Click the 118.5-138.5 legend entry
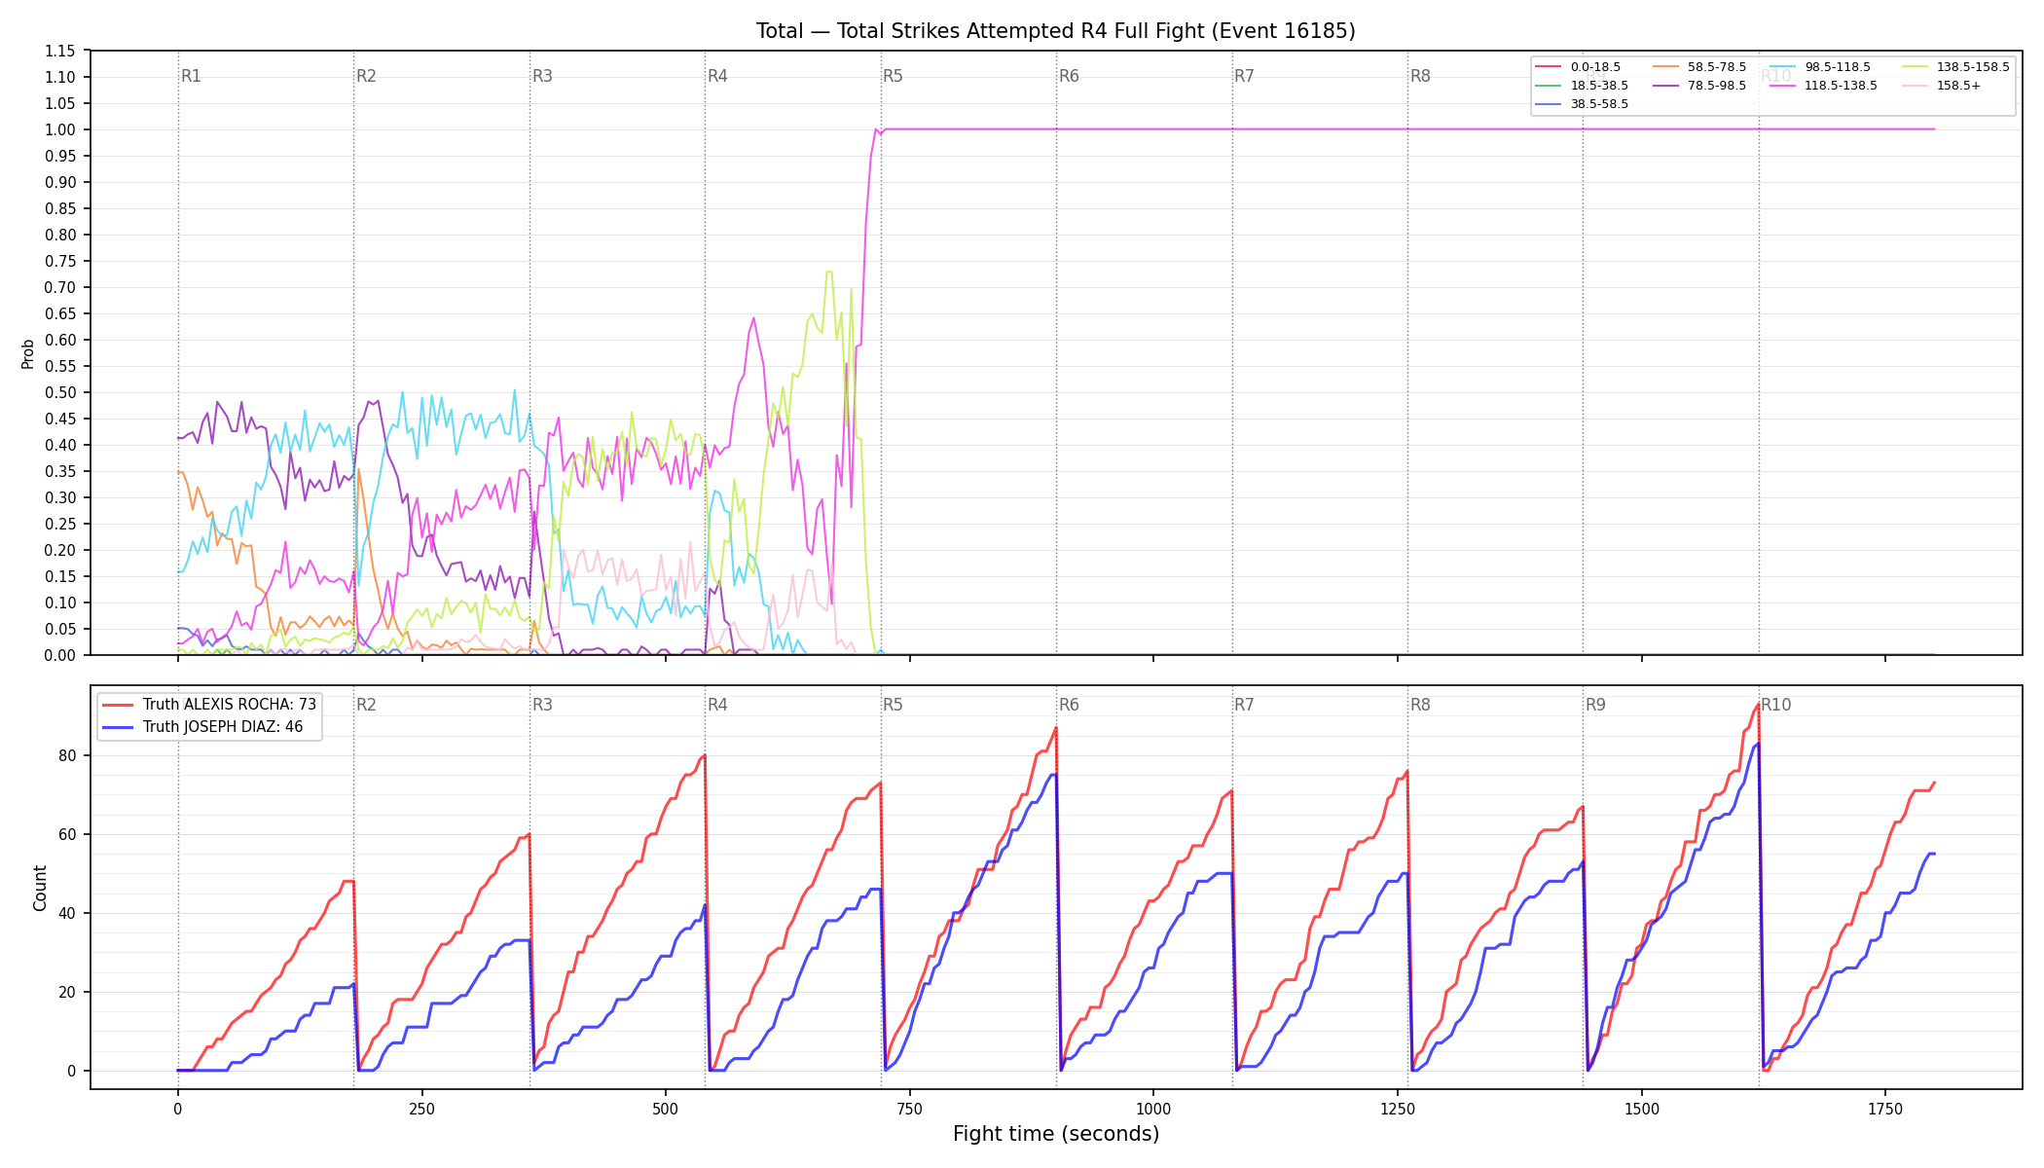The height and width of the screenshot is (1168, 2044). (x=1823, y=86)
